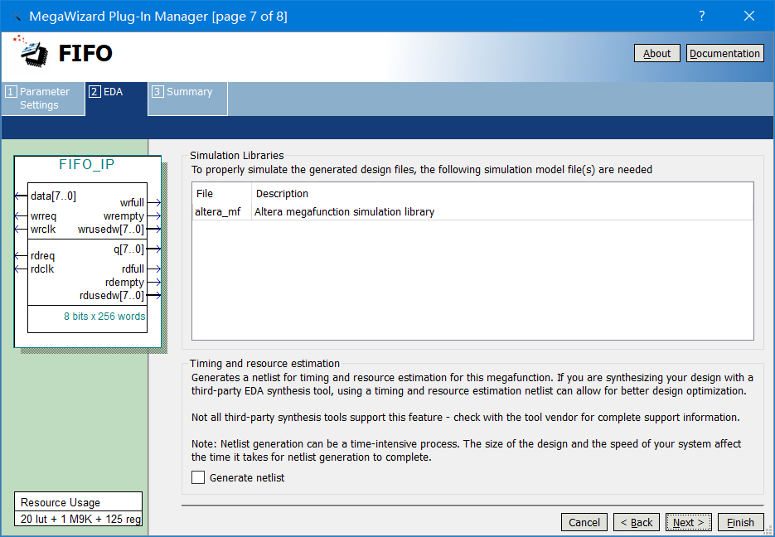Screen dimensions: 775x537
Task: Click the Resource Usage label
Action: coord(61,502)
